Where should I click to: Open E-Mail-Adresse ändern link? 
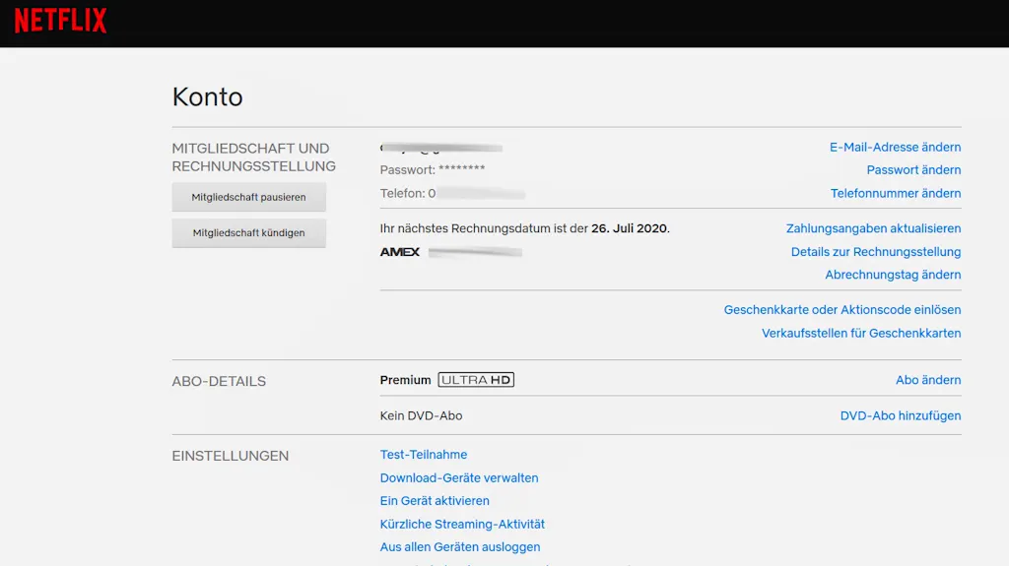click(x=895, y=148)
